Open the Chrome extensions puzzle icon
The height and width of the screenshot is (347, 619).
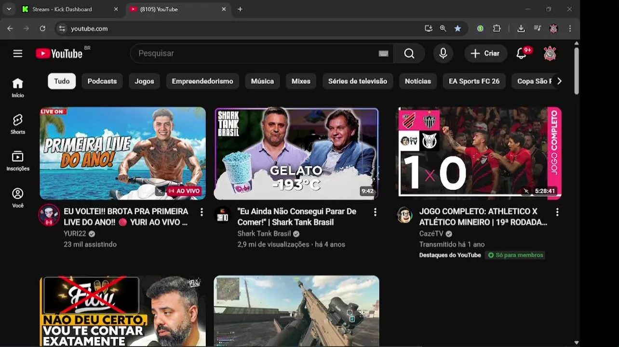(497, 28)
